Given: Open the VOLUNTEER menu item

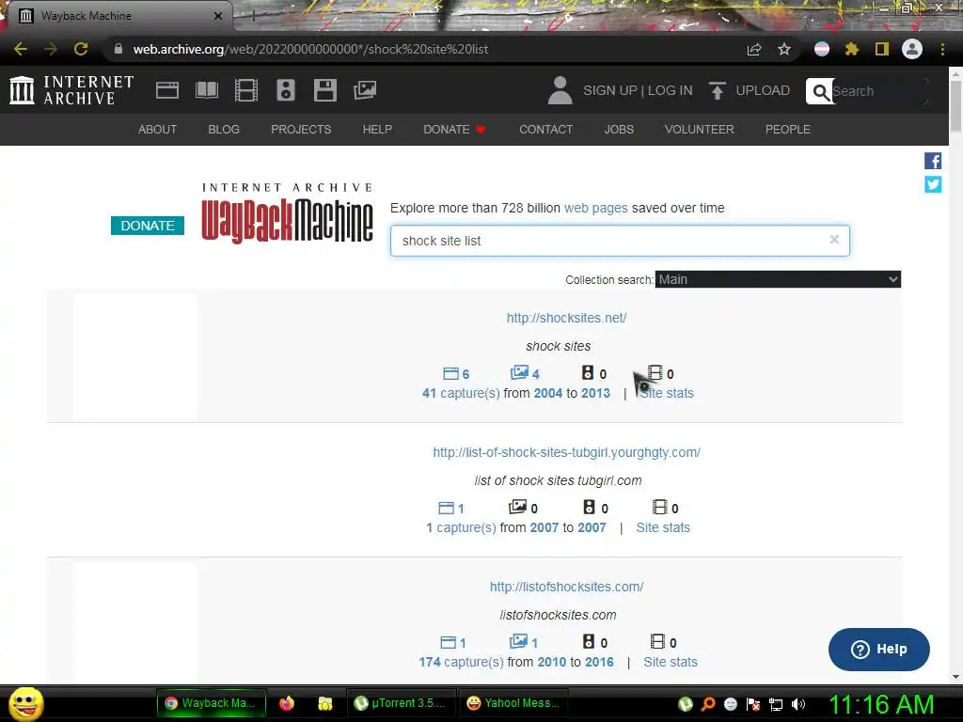Looking at the screenshot, I should (x=699, y=130).
